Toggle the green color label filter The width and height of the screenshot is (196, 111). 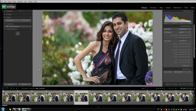tap(171, 88)
